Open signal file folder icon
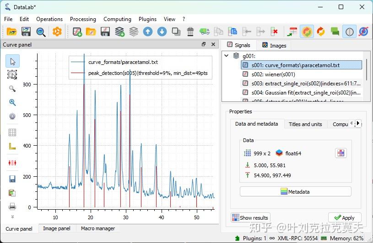This screenshot has height=243, width=373. [91, 32]
